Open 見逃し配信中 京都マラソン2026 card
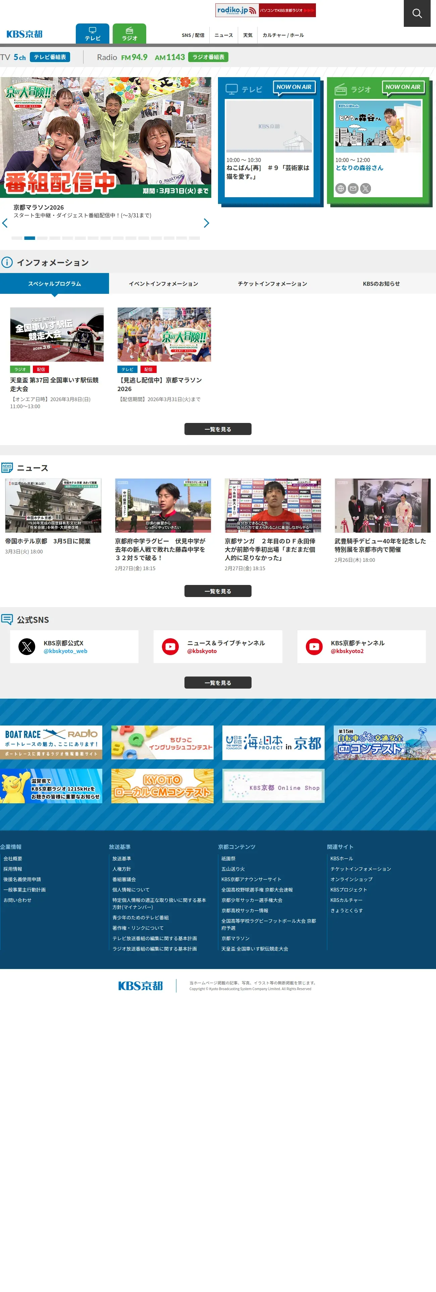Screen dimensions: 436x1292 [x=164, y=355]
